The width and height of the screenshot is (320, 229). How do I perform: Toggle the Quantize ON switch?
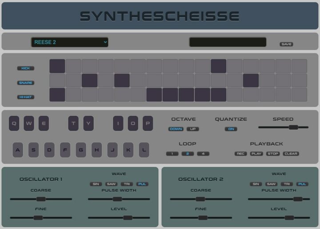231,129
